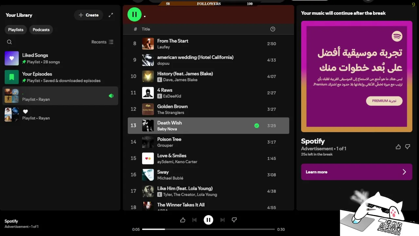The image size is (419, 236).
Task: Click thumbs up beside Spotify advertisement panel
Action: click(x=398, y=147)
